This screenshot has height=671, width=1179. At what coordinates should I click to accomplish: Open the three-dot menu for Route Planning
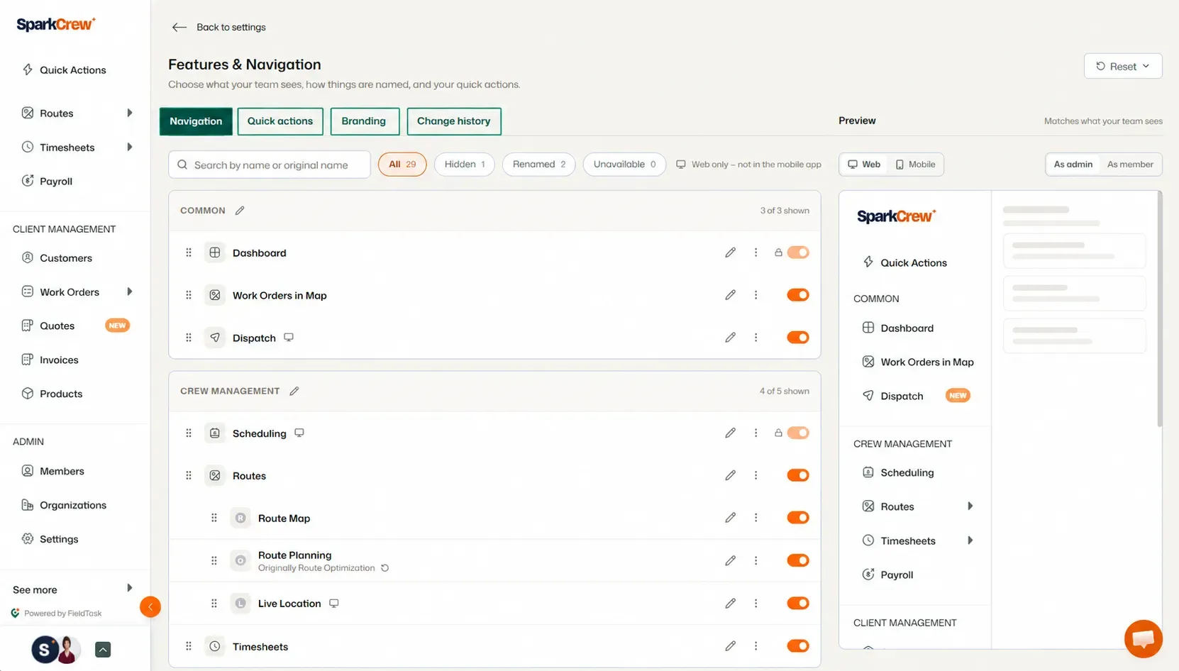click(755, 560)
